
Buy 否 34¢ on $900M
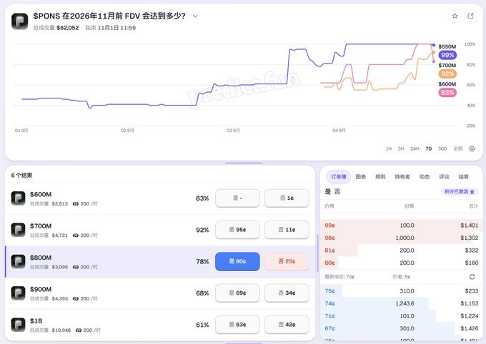287,293
